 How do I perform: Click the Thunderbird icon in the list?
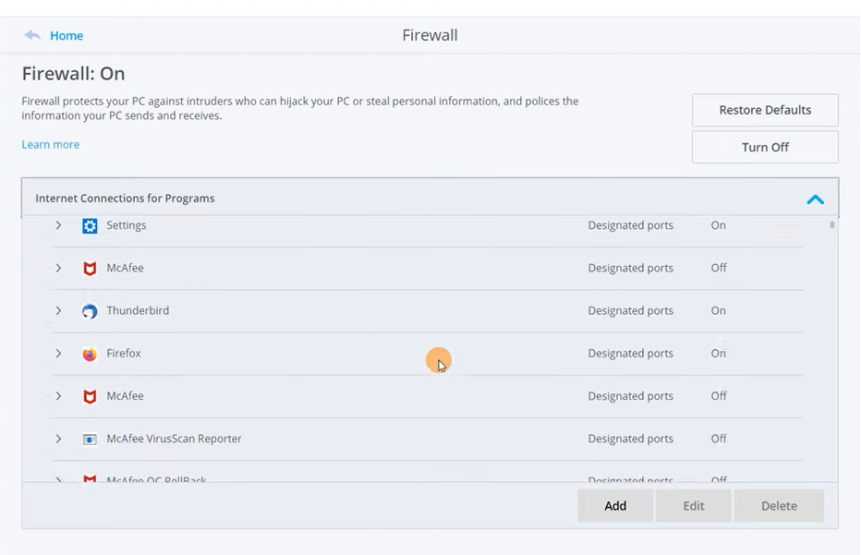(90, 311)
